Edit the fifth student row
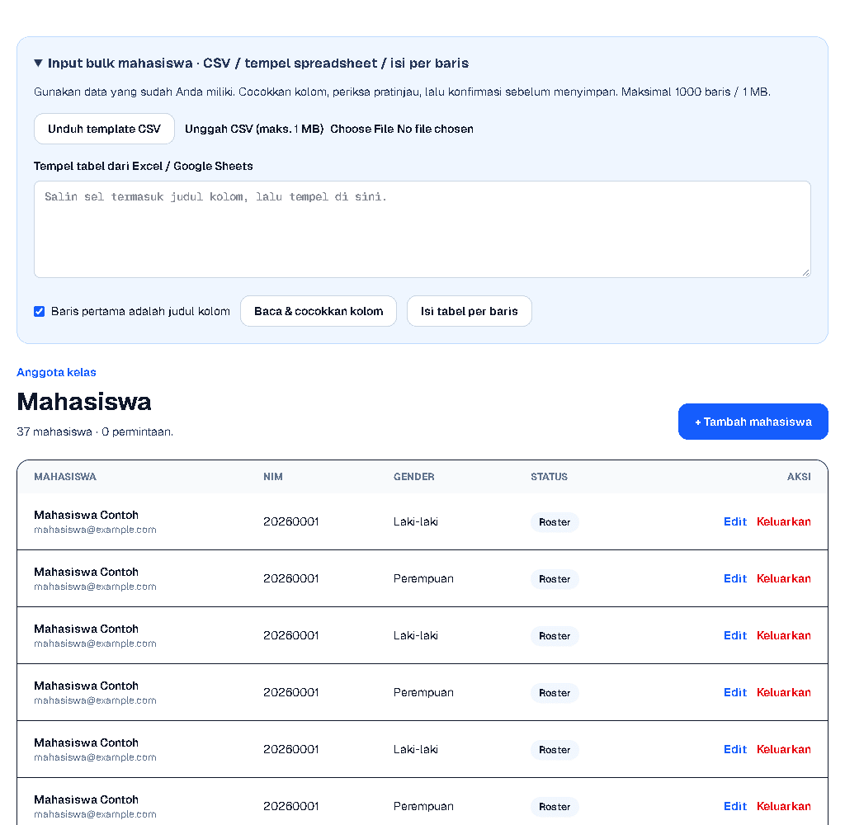The width and height of the screenshot is (845, 825). point(735,749)
